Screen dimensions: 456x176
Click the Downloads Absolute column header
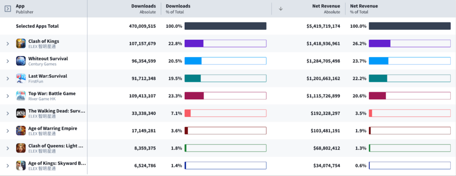[143, 9]
